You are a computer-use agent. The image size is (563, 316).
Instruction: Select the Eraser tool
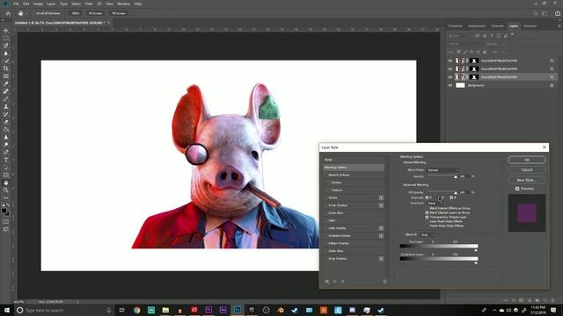click(x=6, y=122)
